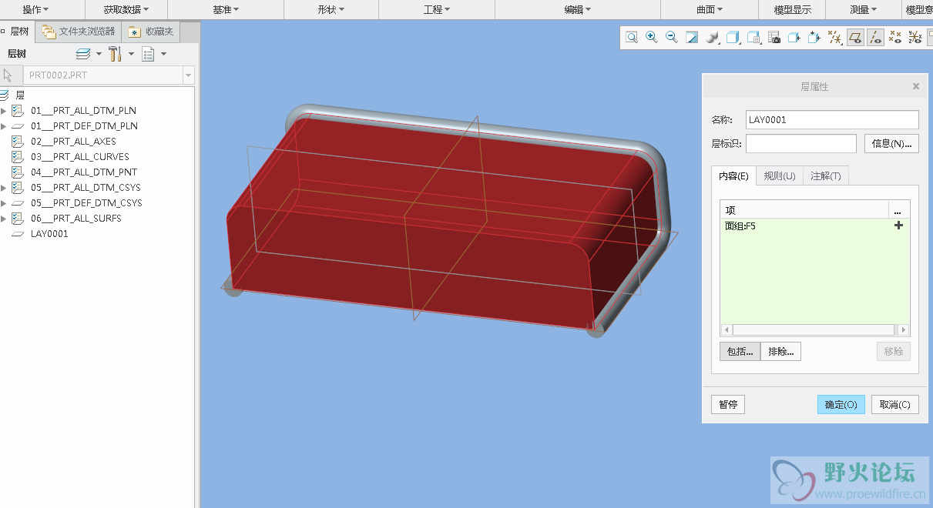Expand the 06__PRT_ALL_SURFS layer node
The width and height of the screenshot is (933, 508).
pyautogui.click(x=4, y=219)
